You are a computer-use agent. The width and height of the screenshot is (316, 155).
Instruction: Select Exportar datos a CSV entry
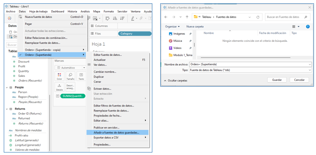[118, 138]
